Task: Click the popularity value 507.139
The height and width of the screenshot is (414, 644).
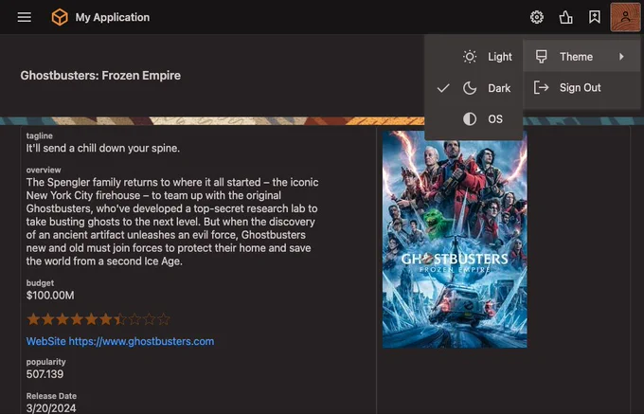Action: 45,374
